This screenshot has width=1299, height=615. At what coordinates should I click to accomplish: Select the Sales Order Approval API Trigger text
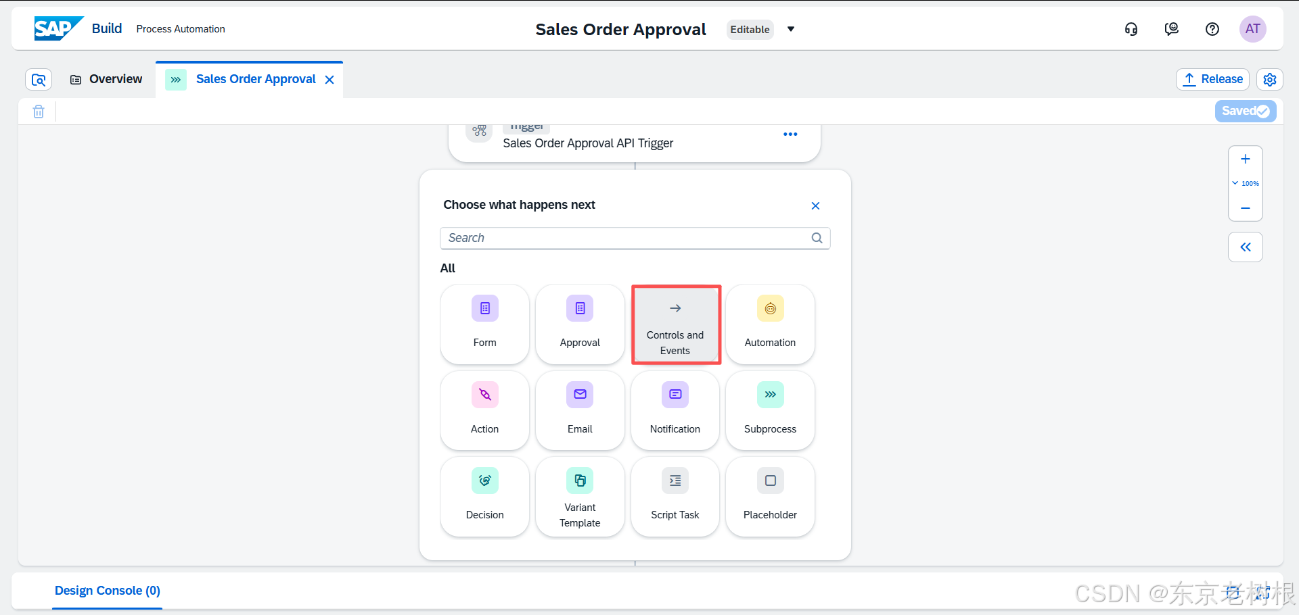[588, 143]
